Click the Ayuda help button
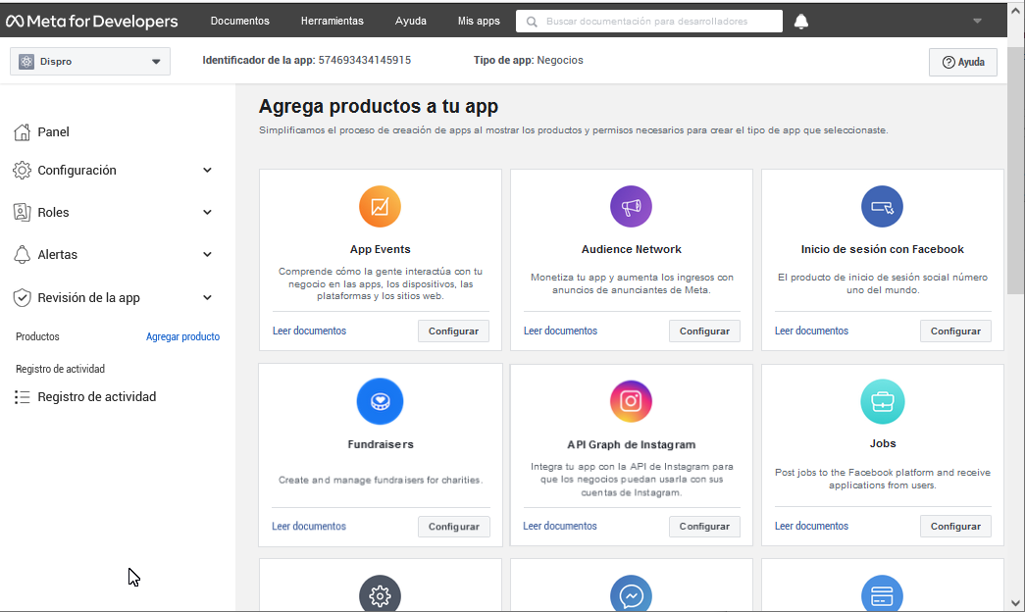 962,62
